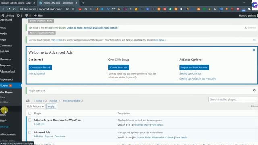This screenshot has height=145, width=258.
Task: Open WP Automatic in the sidebar
Action: (8, 135)
